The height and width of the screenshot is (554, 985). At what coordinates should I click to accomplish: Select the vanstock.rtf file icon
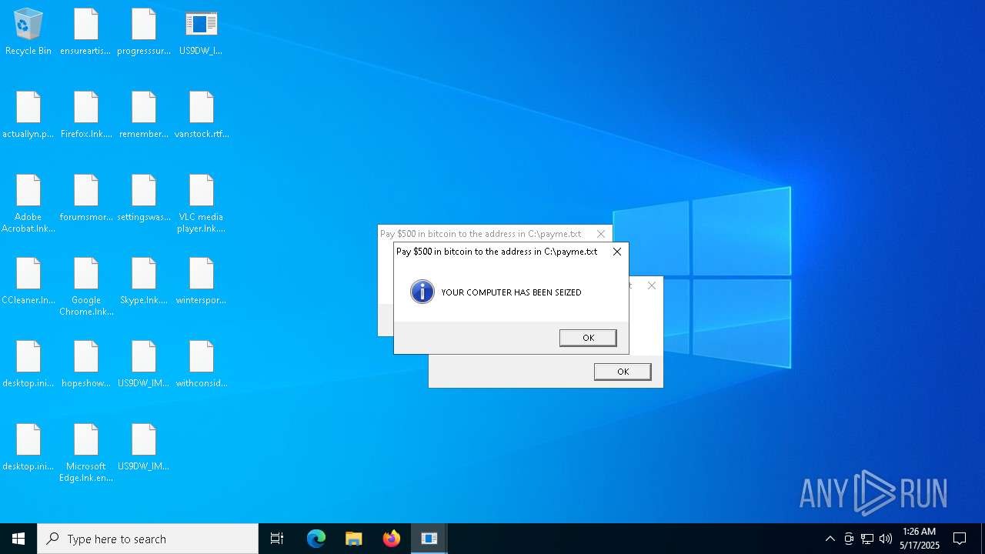(202, 115)
